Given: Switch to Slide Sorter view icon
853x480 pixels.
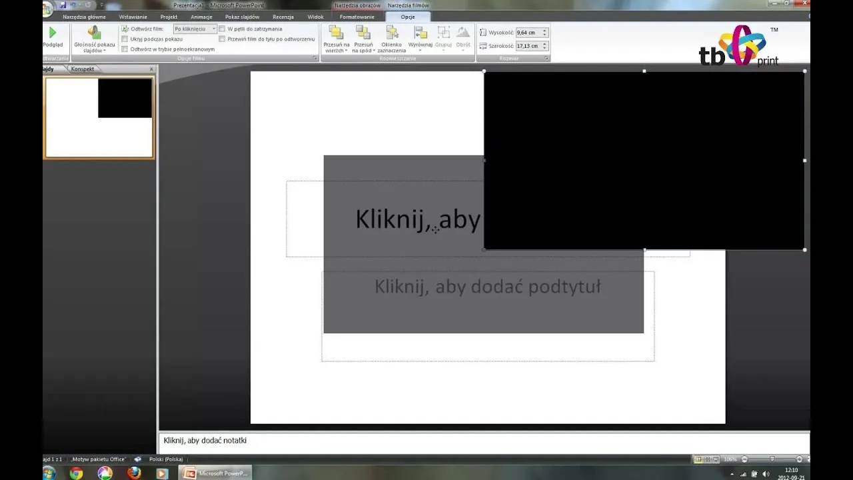Looking at the screenshot, I should coord(708,459).
